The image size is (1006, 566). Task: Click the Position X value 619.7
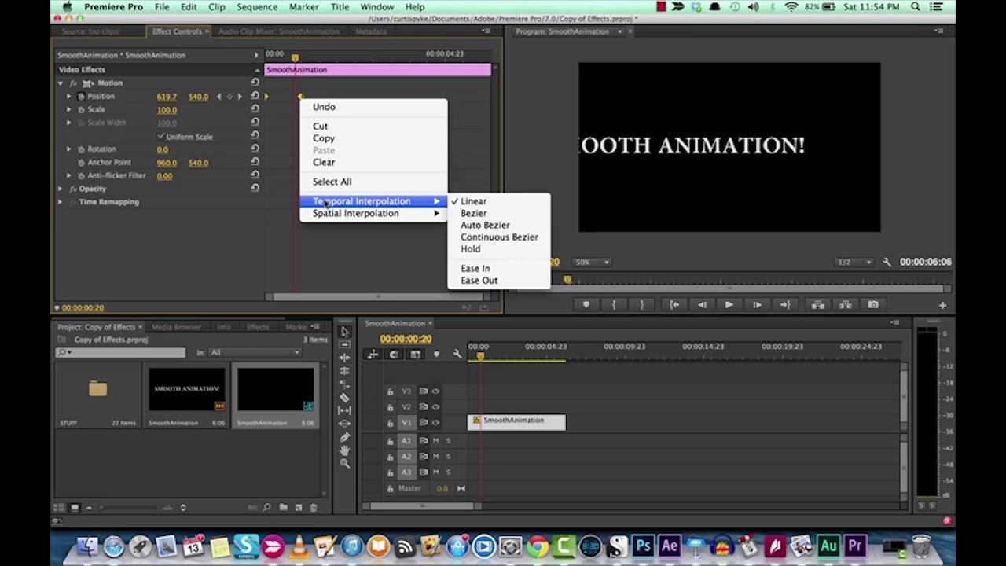click(167, 97)
